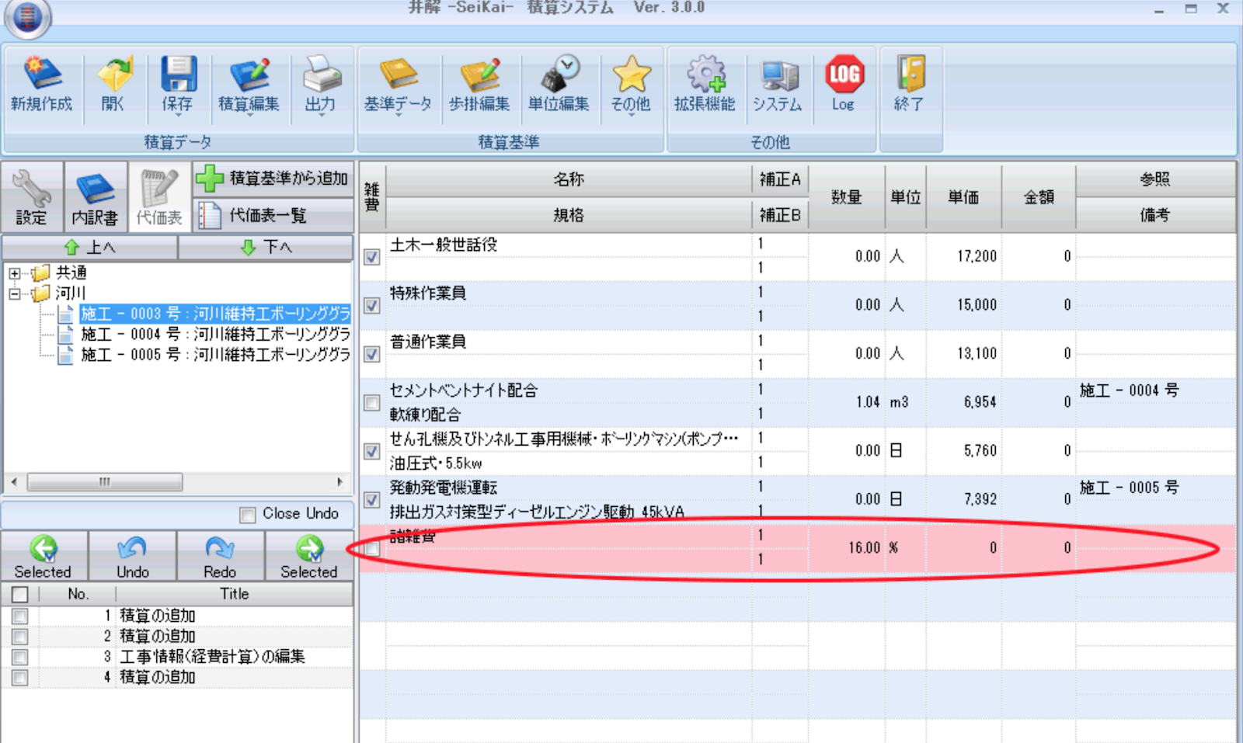The height and width of the screenshot is (743, 1243).
Task: Check the セメントベントナイト配合 row checkbox
Action: [372, 403]
